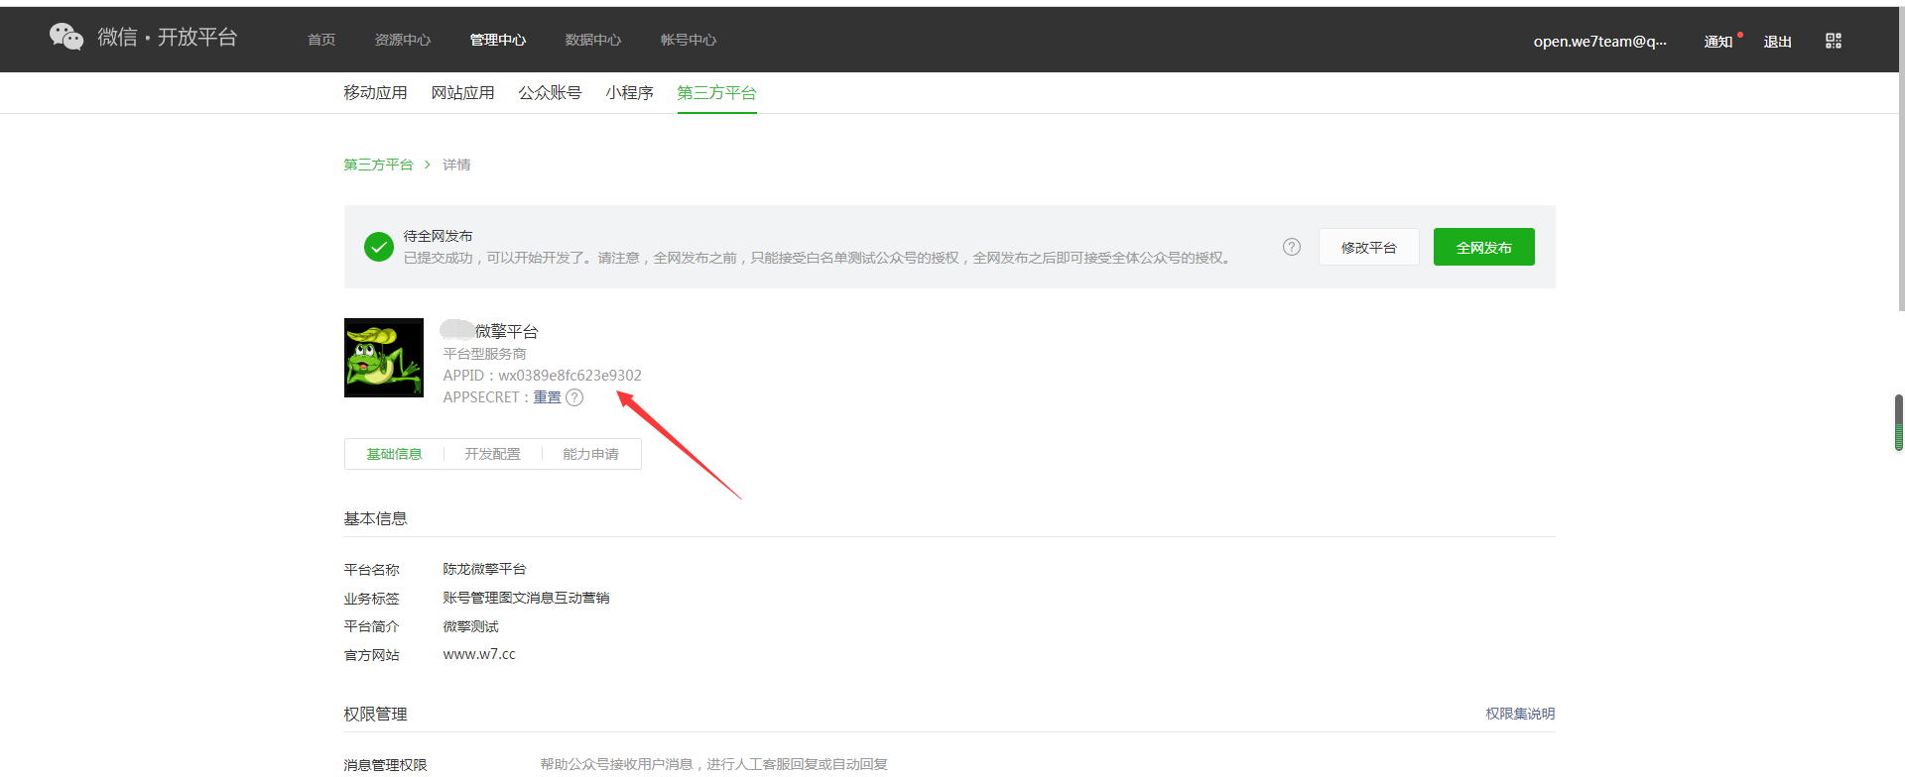Open the 权限集说明 link
The image size is (1905, 777).
[1520, 714]
